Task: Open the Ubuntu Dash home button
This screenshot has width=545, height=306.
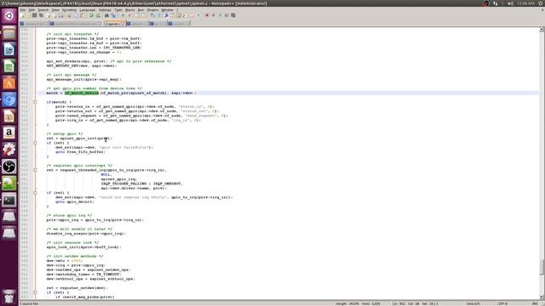Action: [x=9, y=16]
